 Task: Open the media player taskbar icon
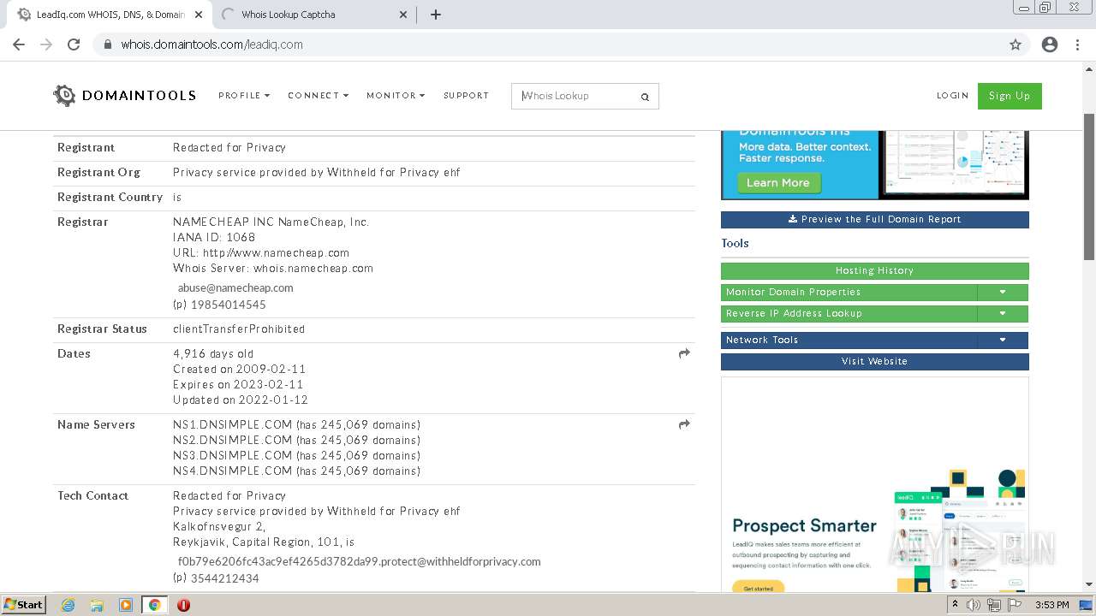coord(126,605)
